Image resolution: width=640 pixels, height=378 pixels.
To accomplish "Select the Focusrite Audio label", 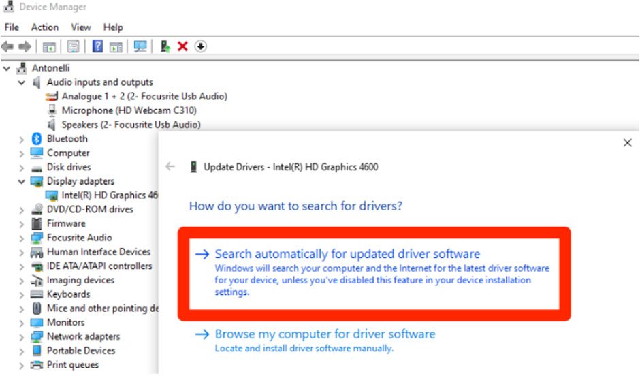I will click(x=79, y=238).
